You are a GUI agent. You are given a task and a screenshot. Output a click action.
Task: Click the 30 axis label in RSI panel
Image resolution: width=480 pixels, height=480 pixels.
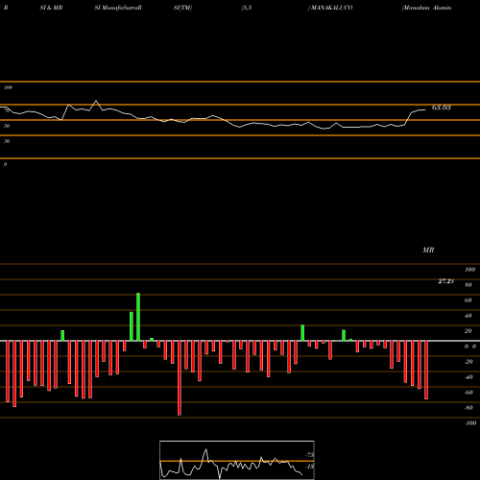(x=7, y=141)
